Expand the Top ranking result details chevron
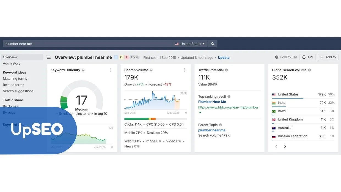This screenshot has height=192, width=341. pos(200,112)
